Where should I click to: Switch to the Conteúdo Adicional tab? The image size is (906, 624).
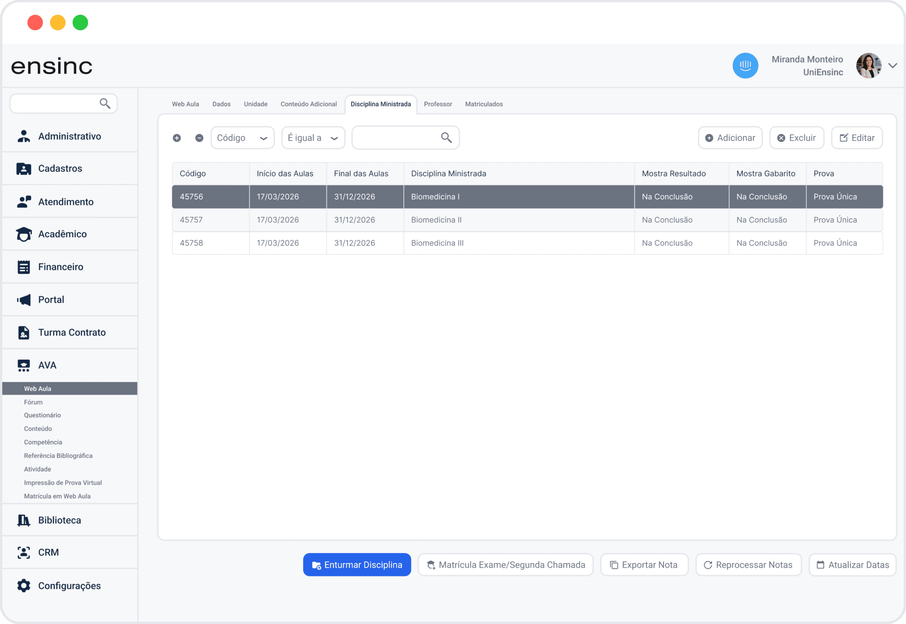[308, 104]
